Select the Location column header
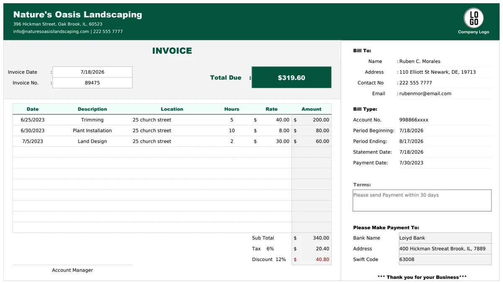 tap(172, 109)
